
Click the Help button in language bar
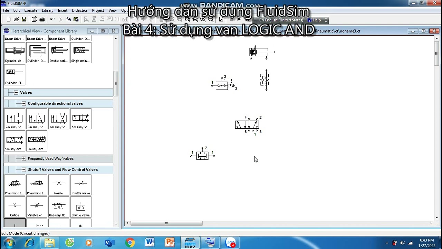tap(314, 20)
